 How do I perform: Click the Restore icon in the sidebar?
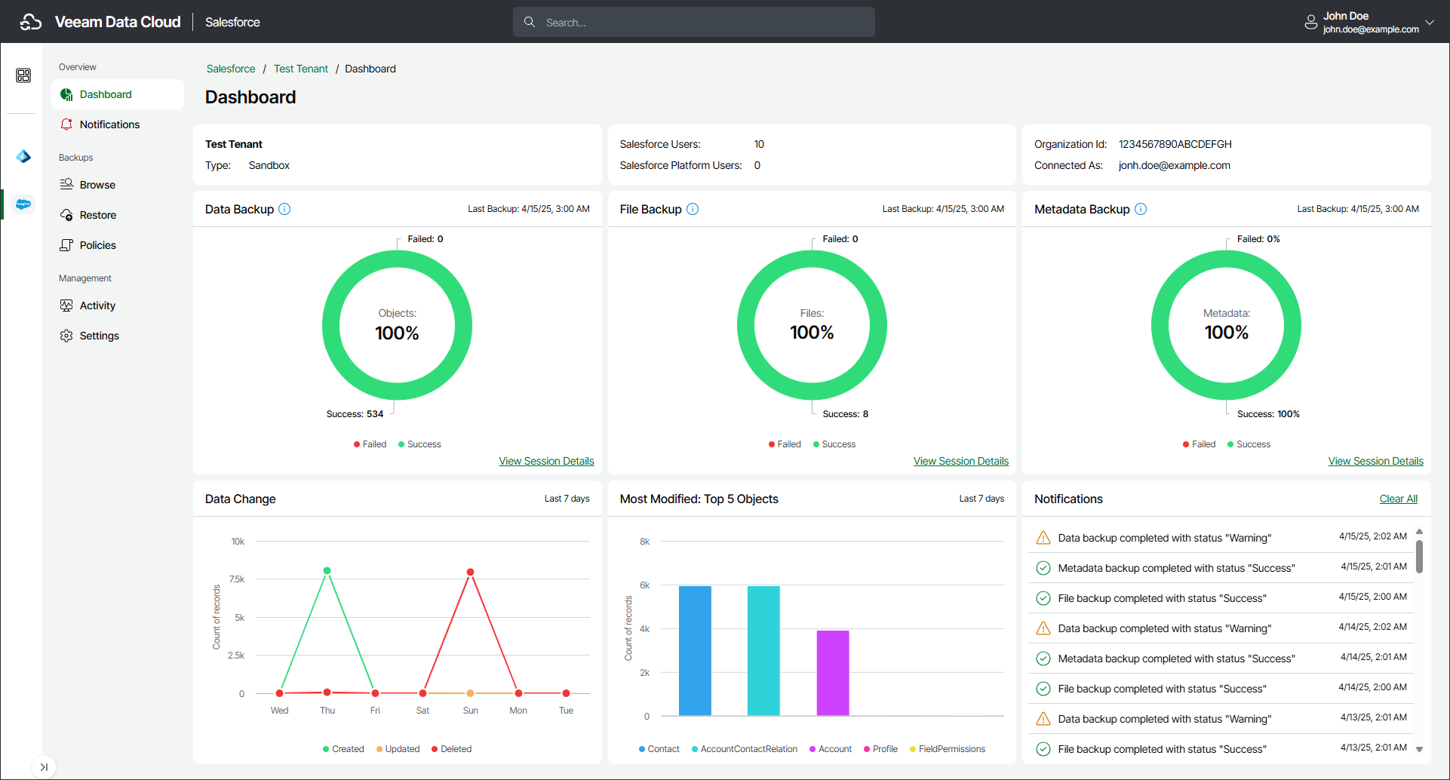(66, 215)
